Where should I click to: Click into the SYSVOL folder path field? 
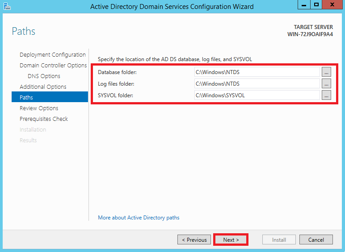(x=257, y=95)
